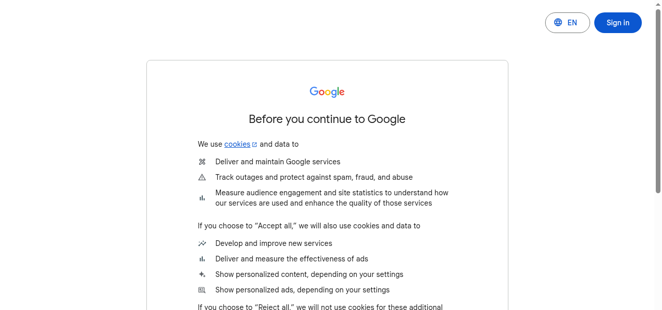662x310 pixels.
Task: Select the text about Accept all cookies
Action: pyautogui.click(x=309, y=226)
